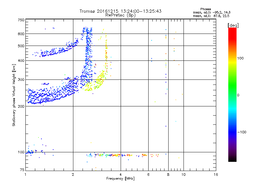Click the x-axis label 'Frequency [MHz]'
The image size is (254, 190).
(120, 179)
